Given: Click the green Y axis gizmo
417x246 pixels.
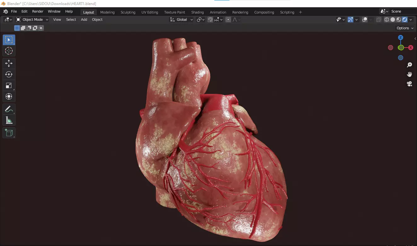Looking at the screenshot, I should 401,48.
